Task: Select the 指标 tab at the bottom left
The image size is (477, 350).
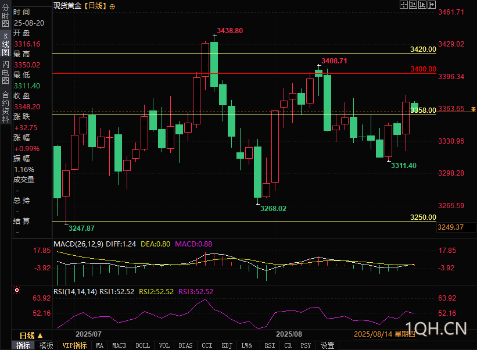Action: click(23, 345)
